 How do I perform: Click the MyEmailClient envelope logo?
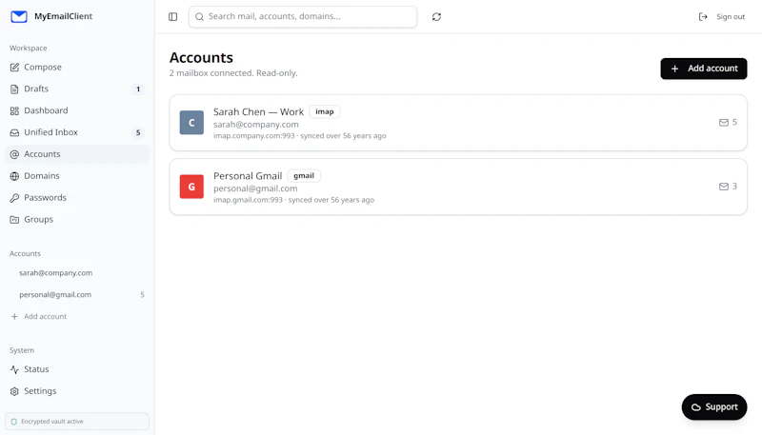[x=19, y=16]
